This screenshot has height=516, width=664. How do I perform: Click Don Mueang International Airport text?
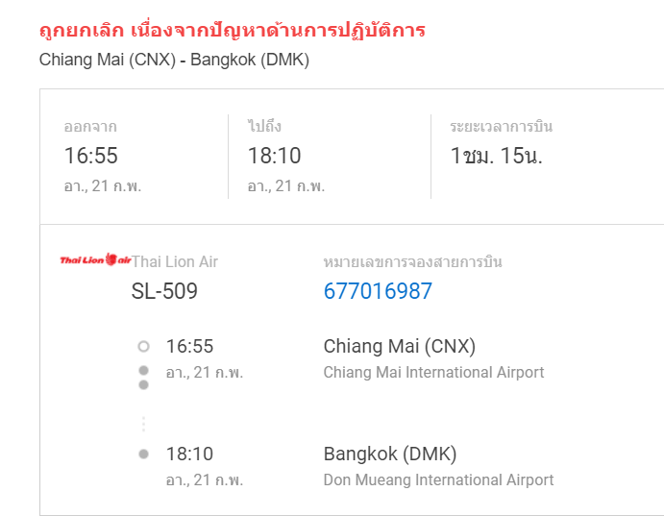pyautogui.click(x=438, y=480)
